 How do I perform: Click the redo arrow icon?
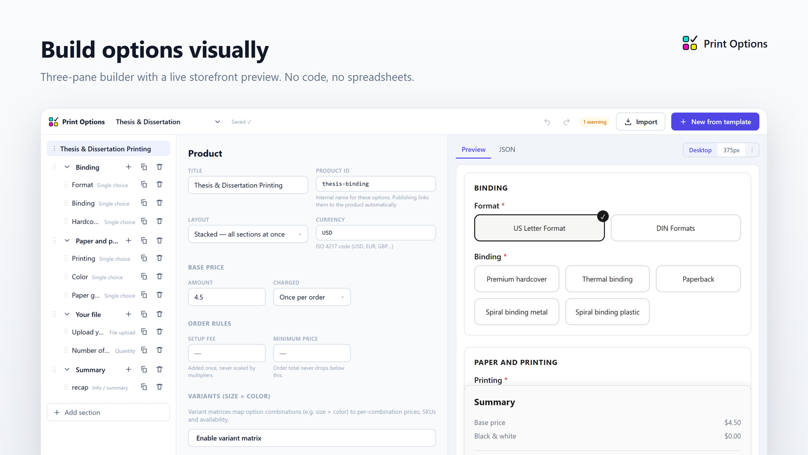[567, 122]
